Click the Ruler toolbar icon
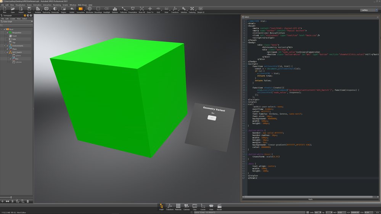381x214 pixels. click(166, 9)
